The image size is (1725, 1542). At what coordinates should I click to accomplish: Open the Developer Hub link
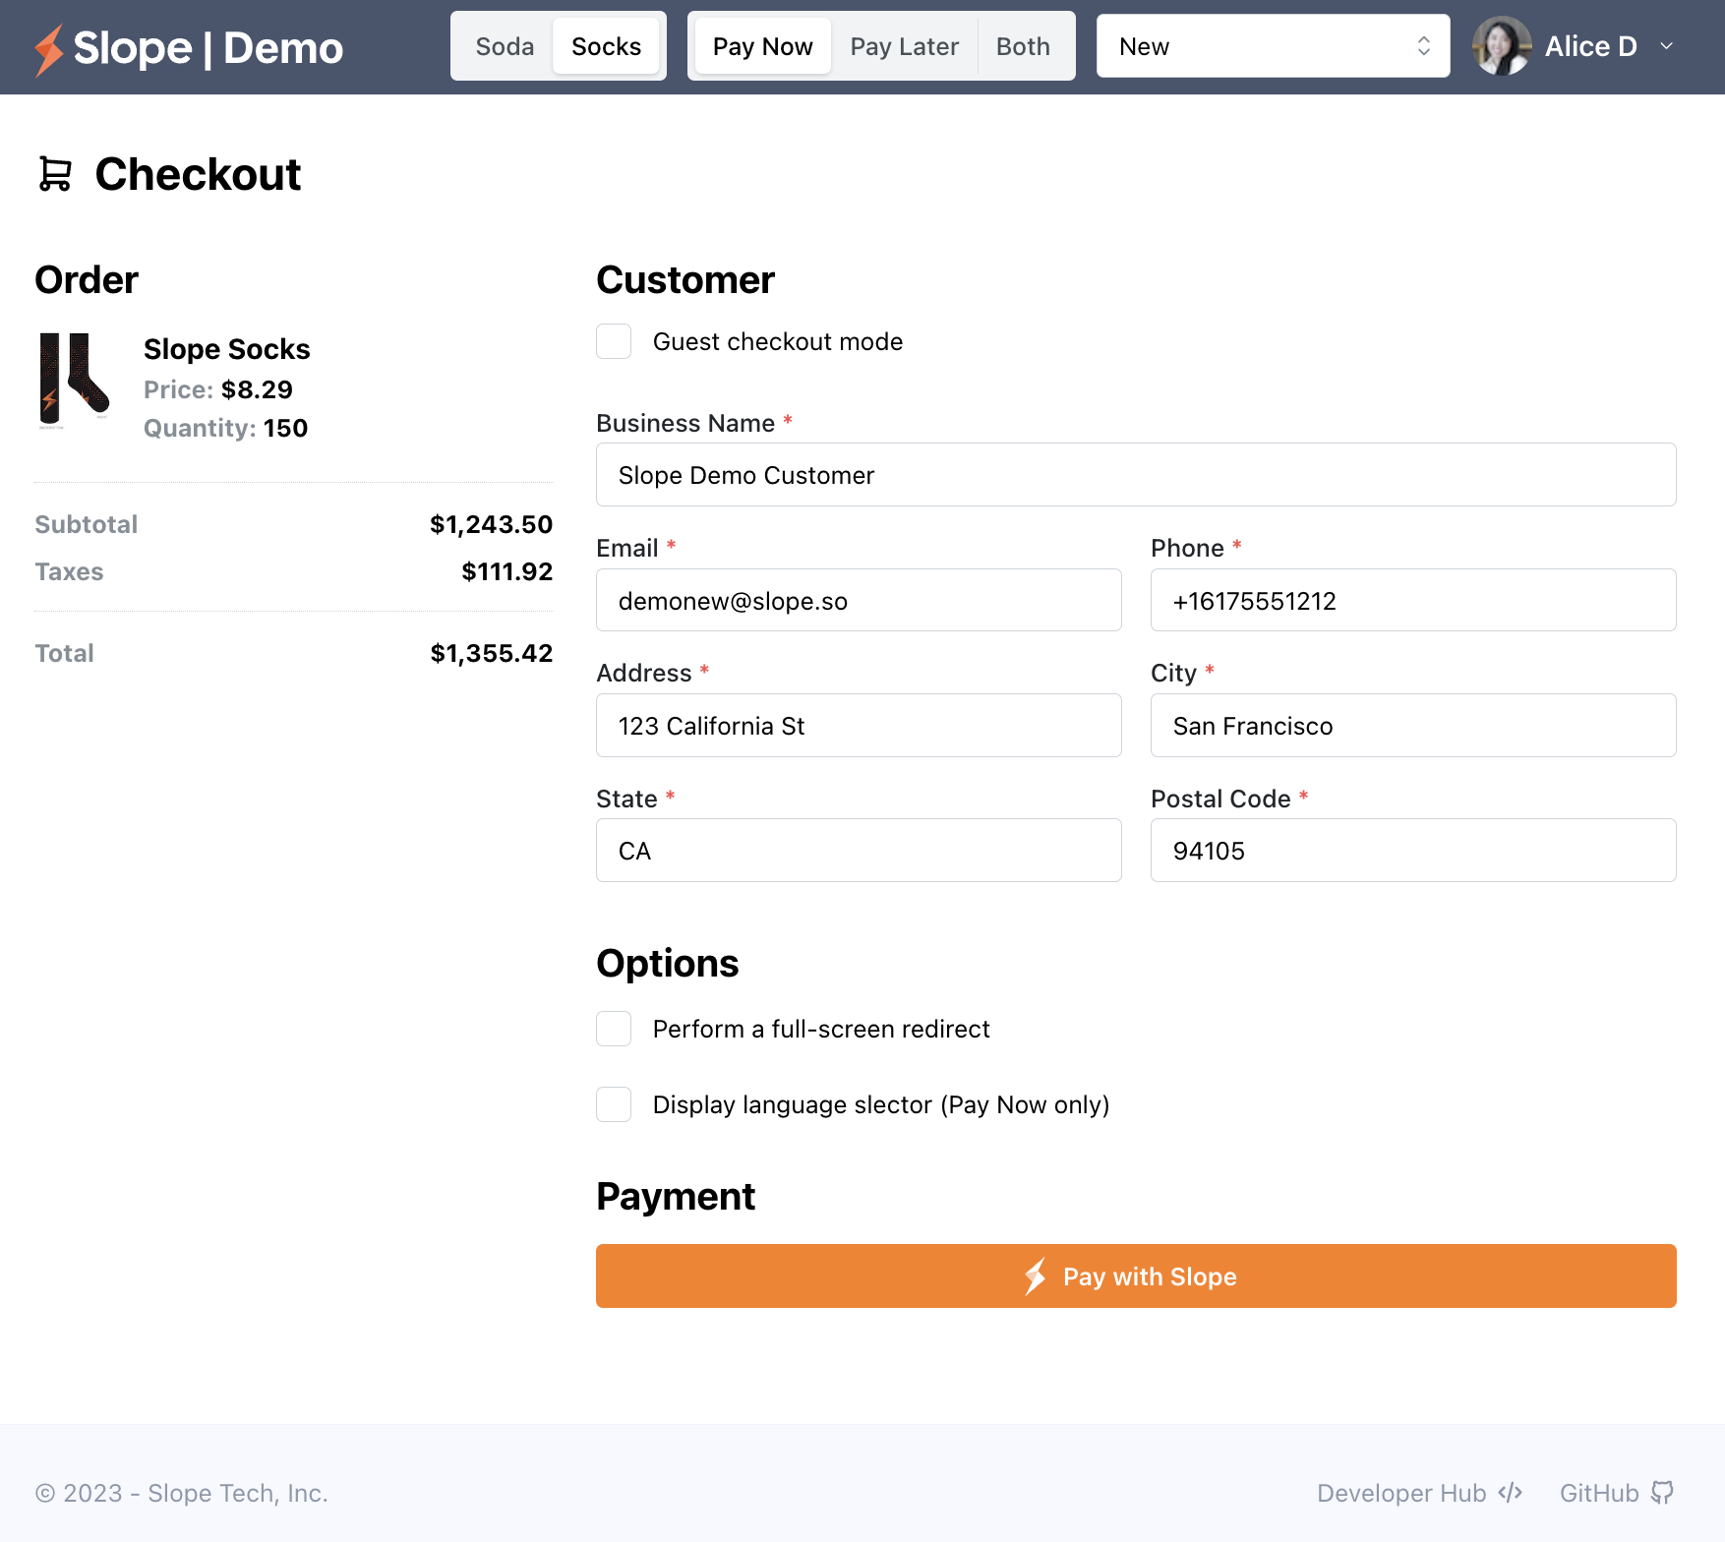tap(1420, 1493)
